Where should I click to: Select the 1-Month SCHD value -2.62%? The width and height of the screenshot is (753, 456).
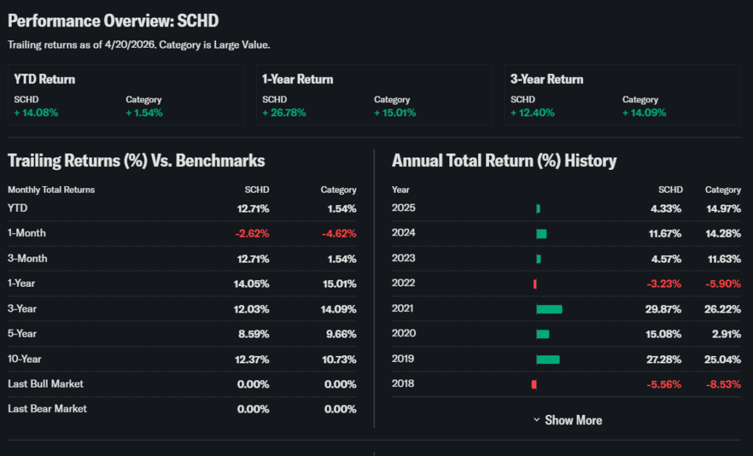click(x=252, y=233)
